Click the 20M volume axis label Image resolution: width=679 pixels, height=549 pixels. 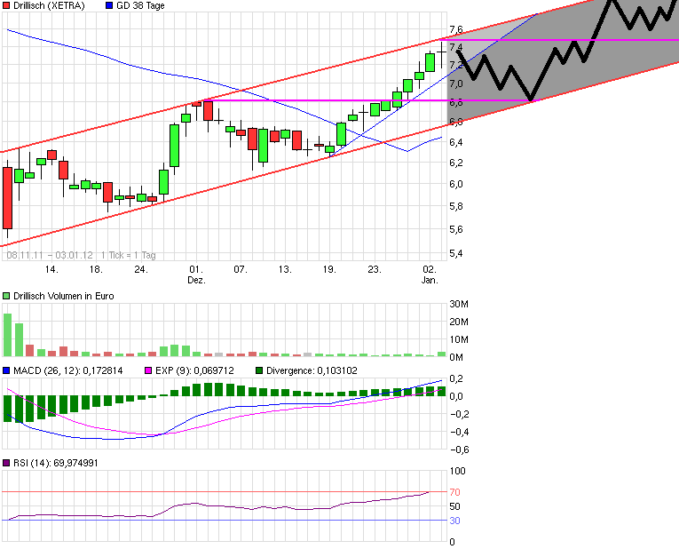(x=459, y=322)
